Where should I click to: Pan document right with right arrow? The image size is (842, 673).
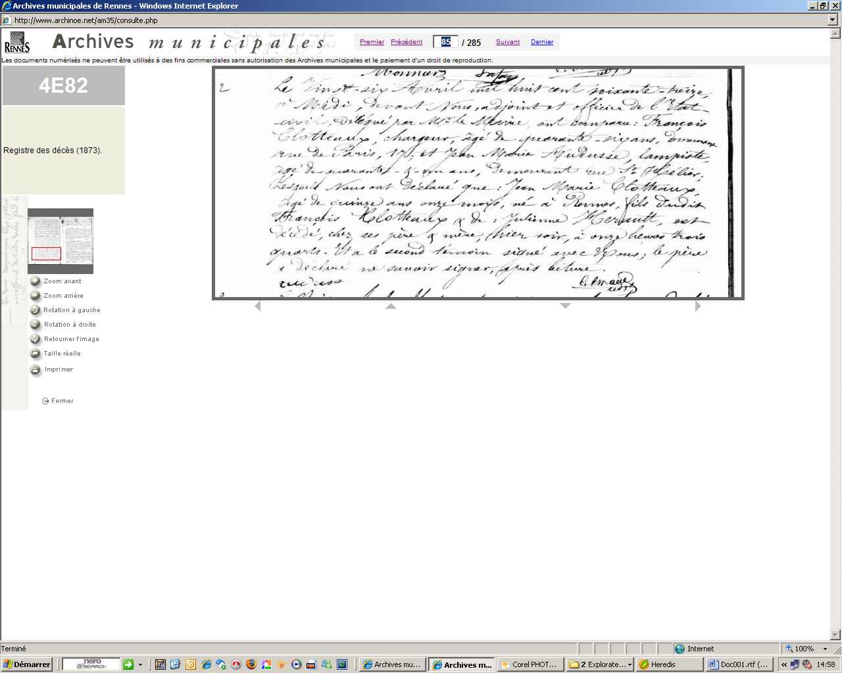(x=698, y=306)
